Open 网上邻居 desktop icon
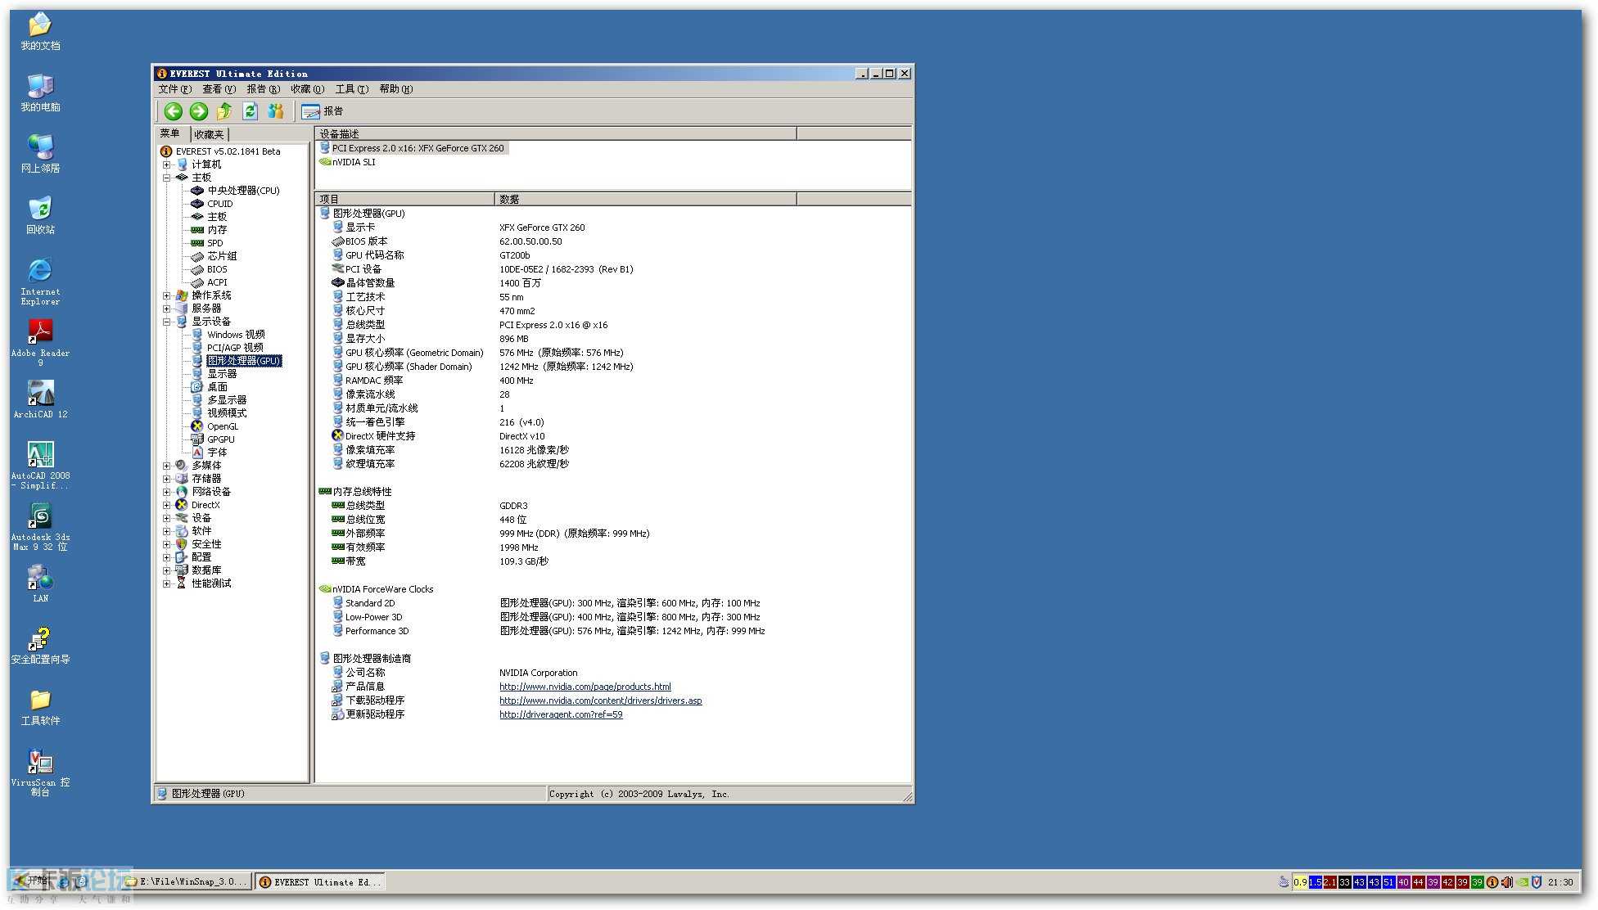1598x910 pixels. (x=40, y=154)
